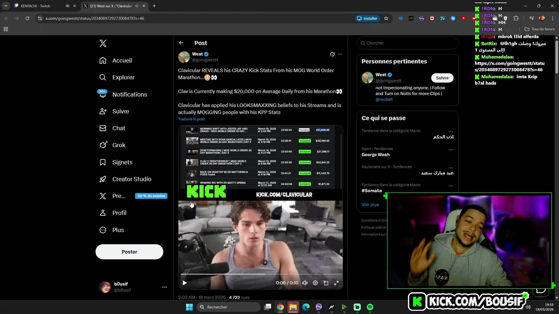
Task: Go back with the Post arrow
Action: (x=181, y=43)
